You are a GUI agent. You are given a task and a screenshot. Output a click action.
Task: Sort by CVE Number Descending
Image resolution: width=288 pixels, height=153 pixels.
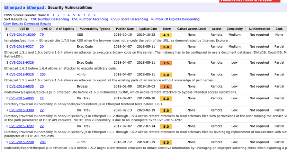pyautogui.click(x=50, y=19)
